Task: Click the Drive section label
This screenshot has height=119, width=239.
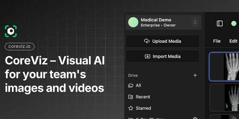Action: [x=133, y=76]
